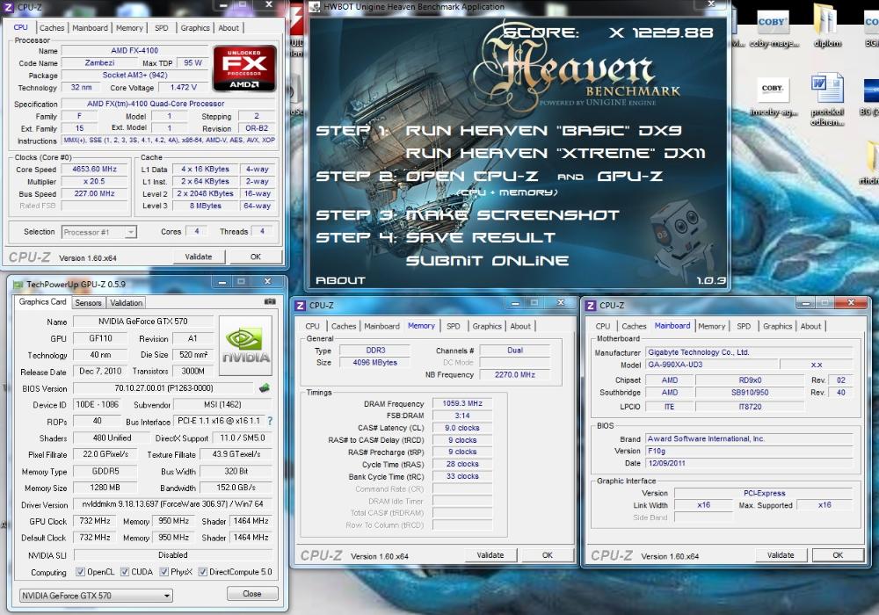Click GPU-Z link text in Heaven window
The image size is (879, 615).
pyautogui.click(x=630, y=177)
